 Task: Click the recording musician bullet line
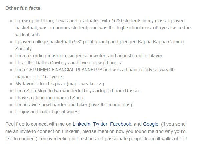[x=89, y=56]
